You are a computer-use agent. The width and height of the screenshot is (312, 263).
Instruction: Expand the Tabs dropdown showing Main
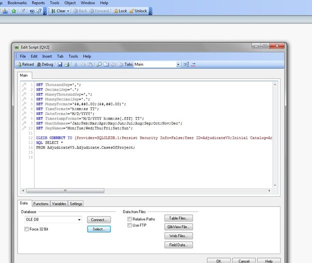pyautogui.click(x=178, y=64)
